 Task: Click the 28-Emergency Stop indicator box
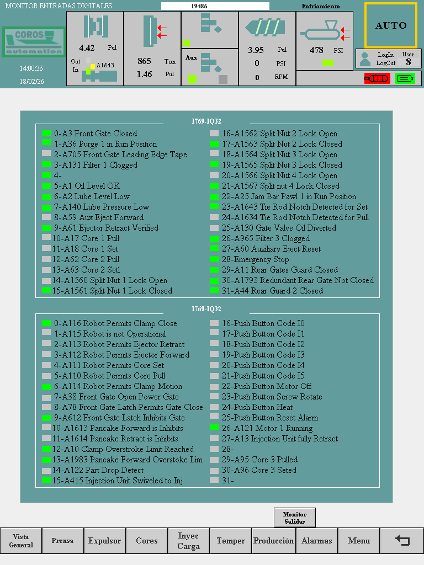coord(214,259)
